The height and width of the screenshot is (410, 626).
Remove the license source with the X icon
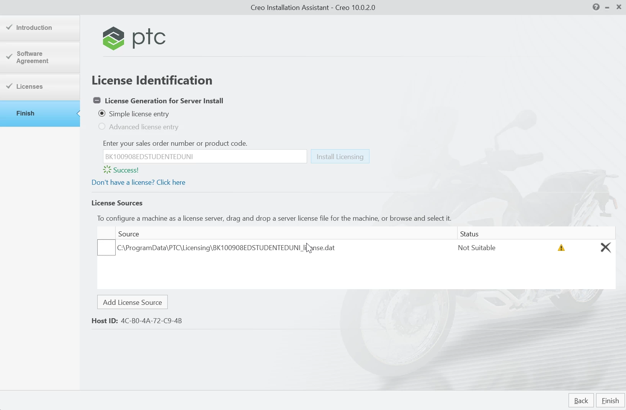pos(606,247)
